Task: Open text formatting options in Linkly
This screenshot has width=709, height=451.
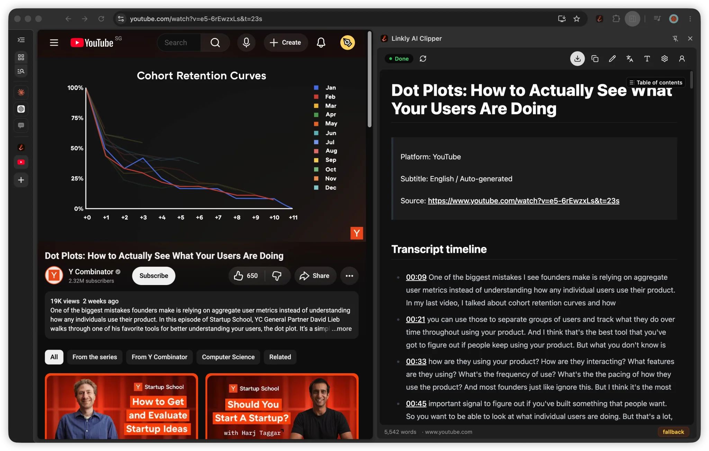Action: pos(647,59)
